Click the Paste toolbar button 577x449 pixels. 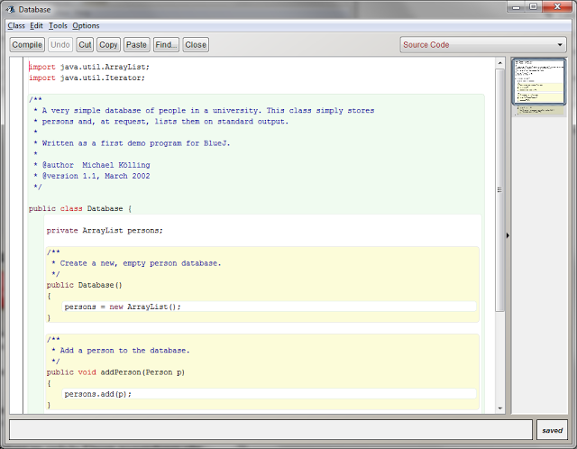tap(136, 44)
